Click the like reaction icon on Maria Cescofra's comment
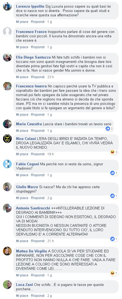Screen dimensions: 122x299 [x=108, y=129]
